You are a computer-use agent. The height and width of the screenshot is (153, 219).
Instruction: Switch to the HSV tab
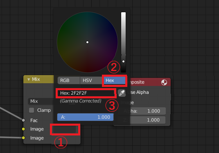(x=91, y=80)
